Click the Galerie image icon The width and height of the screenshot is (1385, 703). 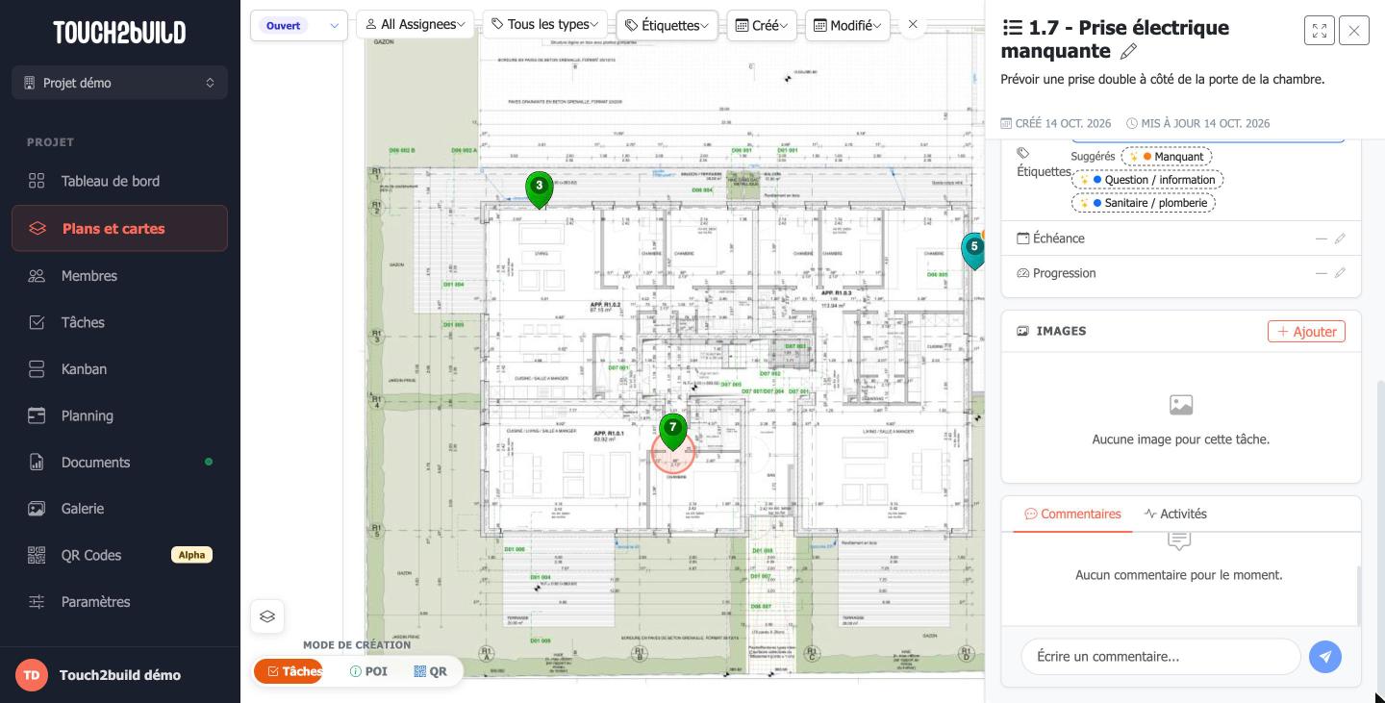pyautogui.click(x=37, y=509)
